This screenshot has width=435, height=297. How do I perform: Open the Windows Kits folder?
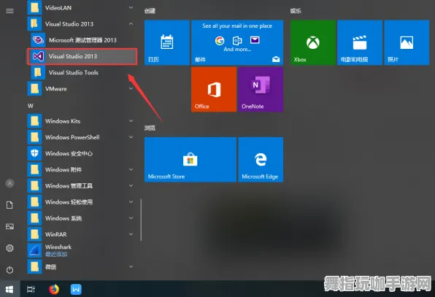tap(82, 121)
